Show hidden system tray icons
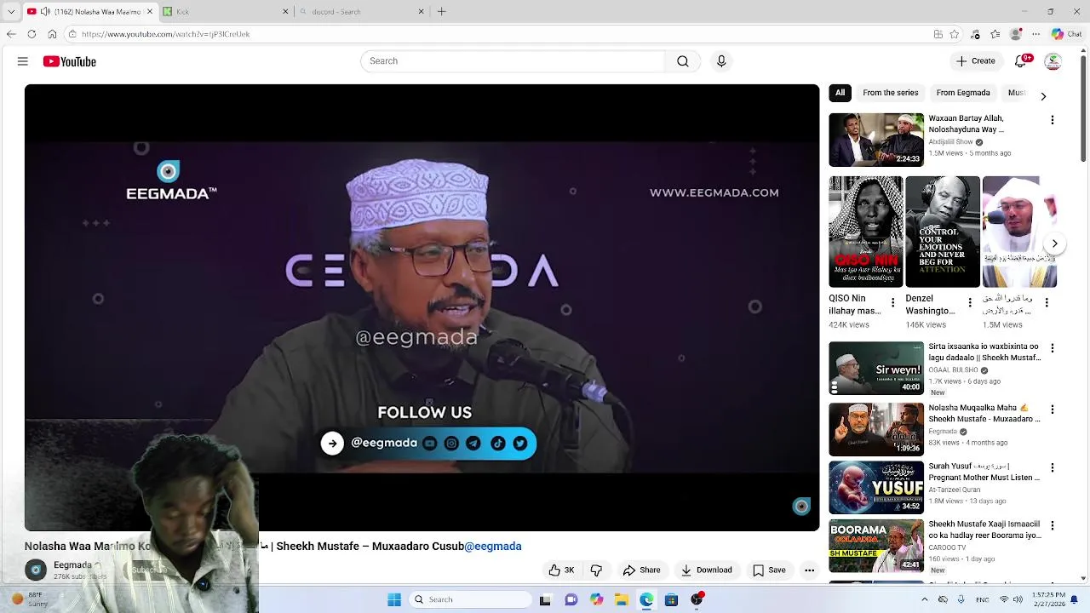 (925, 599)
